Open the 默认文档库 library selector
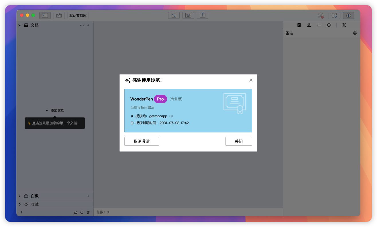This screenshot has height=227, width=377. coord(78,15)
